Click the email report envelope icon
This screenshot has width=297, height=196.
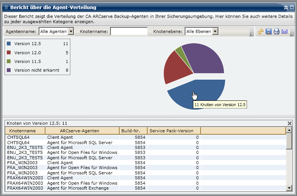[285, 31]
